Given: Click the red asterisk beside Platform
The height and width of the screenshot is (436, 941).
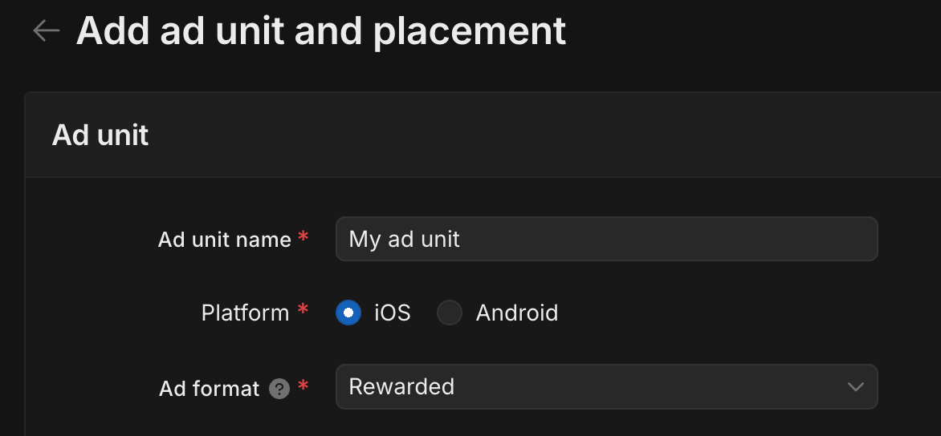Looking at the screenshot, I should [303, 310].
